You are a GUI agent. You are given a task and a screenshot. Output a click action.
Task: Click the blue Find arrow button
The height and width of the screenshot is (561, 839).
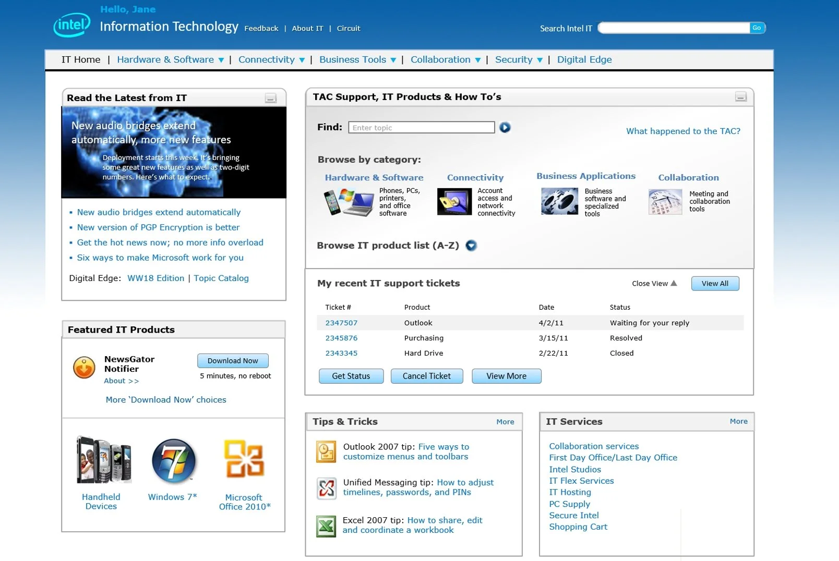point(505,127)
